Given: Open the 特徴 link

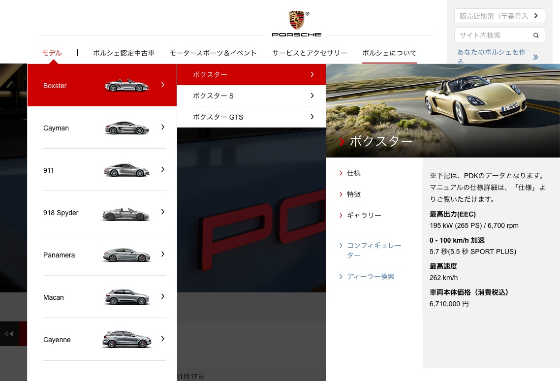Looking at the screenshot, I should tap(354, 194).
